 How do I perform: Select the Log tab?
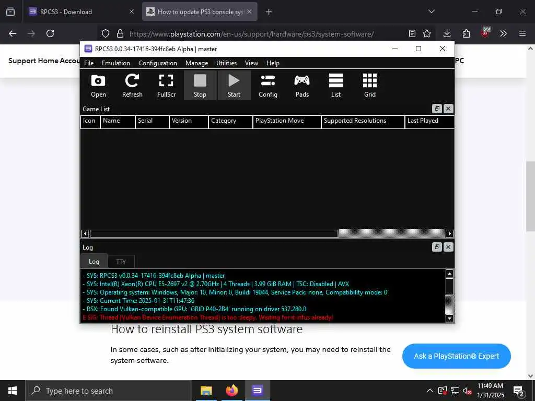click(x=94, y=262)
